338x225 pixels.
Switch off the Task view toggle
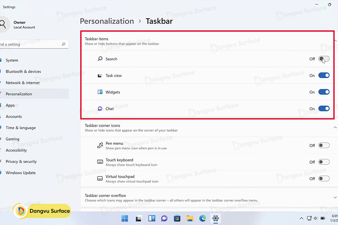(324, 76)
